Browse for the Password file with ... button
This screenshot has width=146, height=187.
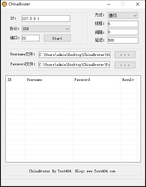pos(125,65)
